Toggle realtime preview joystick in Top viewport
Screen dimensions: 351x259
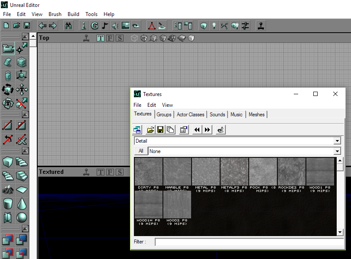tap(86, 38)
